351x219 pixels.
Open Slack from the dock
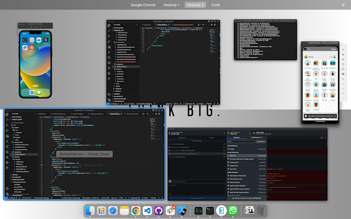coord(170,211)
